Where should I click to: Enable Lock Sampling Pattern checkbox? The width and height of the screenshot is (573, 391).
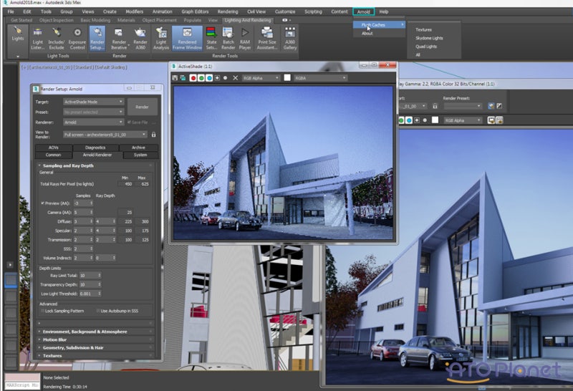point(42,311)
